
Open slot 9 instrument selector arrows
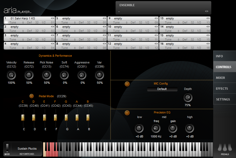[156, 18]
